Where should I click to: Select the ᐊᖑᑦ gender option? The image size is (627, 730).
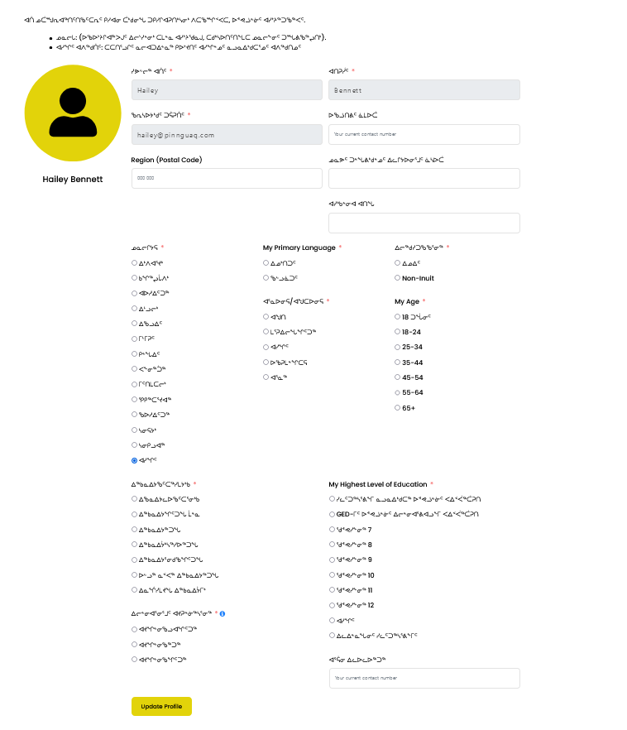pyautogui.click(x=266, y=316)
